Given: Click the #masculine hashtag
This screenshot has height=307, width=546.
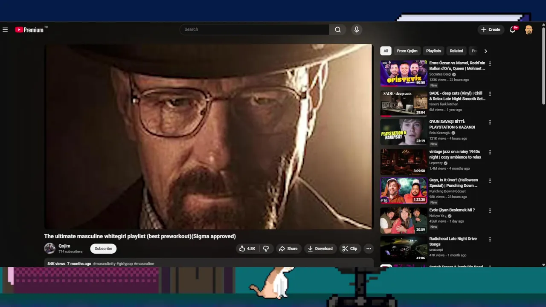Looking at the screenshot, I should [144, 264].
